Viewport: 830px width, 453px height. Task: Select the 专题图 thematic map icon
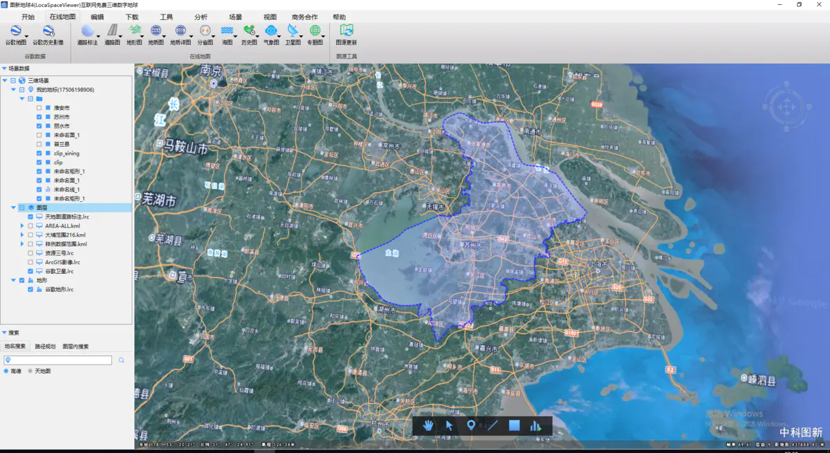point(315,31)
